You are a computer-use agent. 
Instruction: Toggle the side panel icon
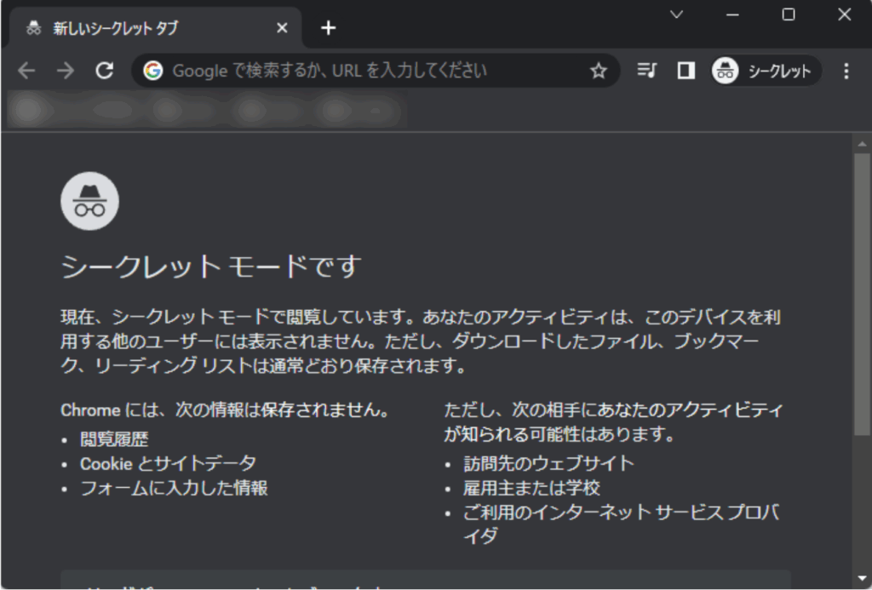686,71
